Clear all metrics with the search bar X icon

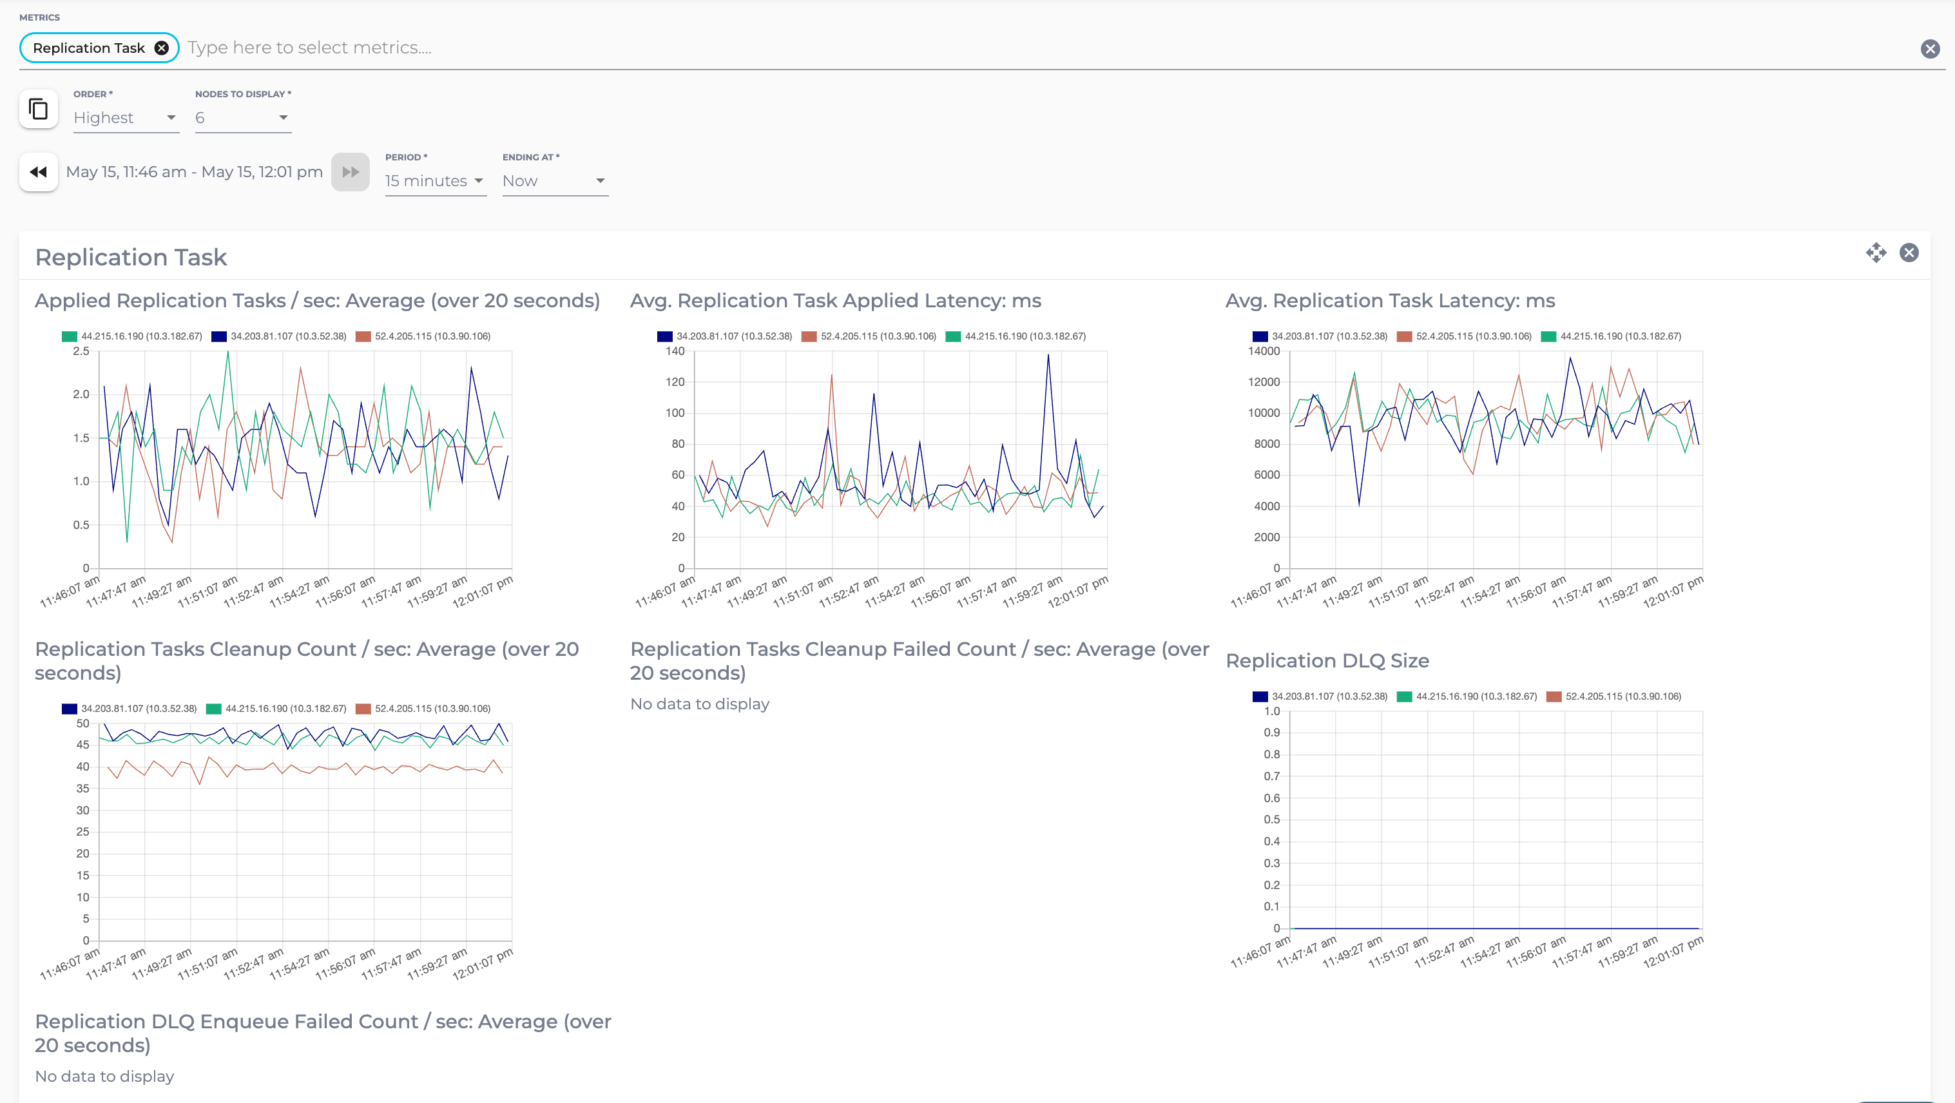pyautogui.click(x=1929, y=50)
